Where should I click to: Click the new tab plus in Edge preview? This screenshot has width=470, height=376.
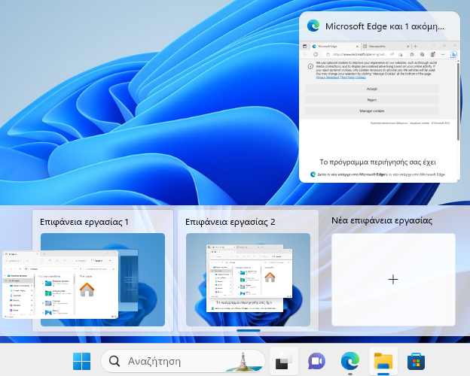[416, 46]
